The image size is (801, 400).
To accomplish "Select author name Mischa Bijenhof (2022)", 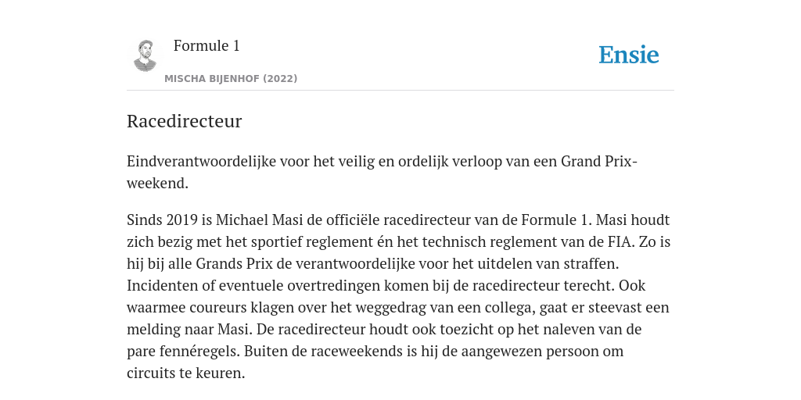I will click(231, 79).
